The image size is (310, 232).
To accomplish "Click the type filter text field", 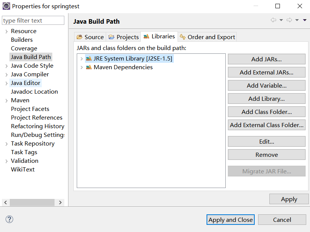I will pyautogui.click(x=33, y=20).
